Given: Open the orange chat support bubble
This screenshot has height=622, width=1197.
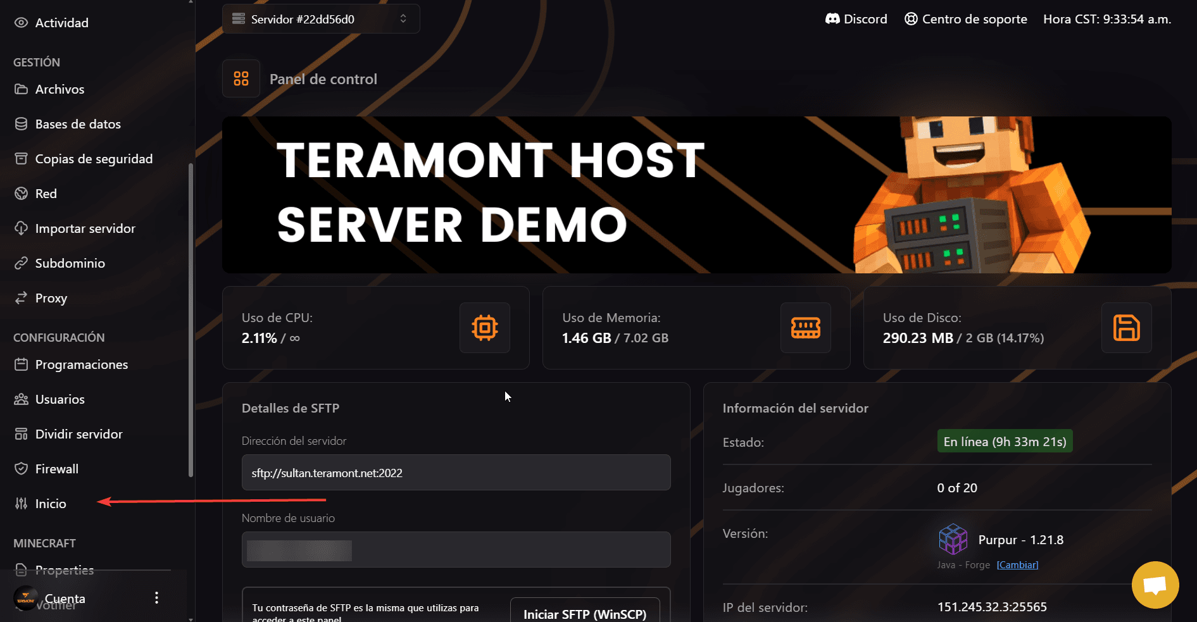Looking at the screenshot, I should pyautogui.click(x=1155, y=585).
